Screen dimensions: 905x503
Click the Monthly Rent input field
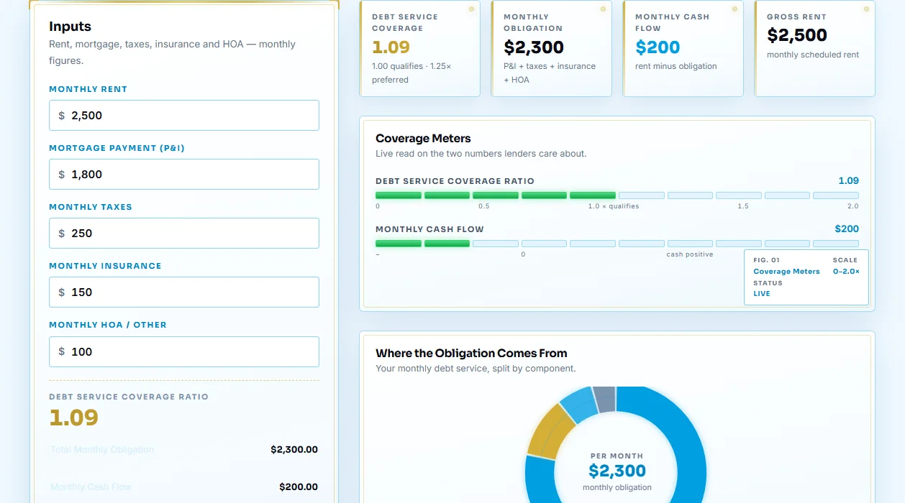[x=183, y=115]
